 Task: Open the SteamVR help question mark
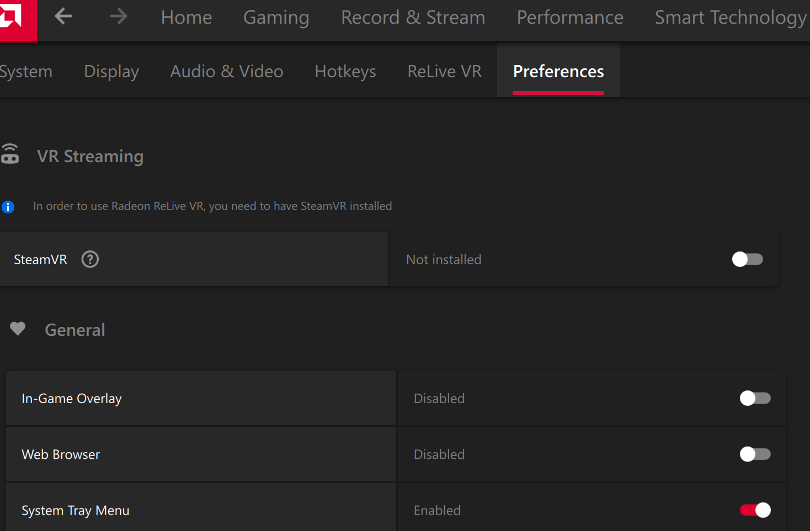click(90, 259)
